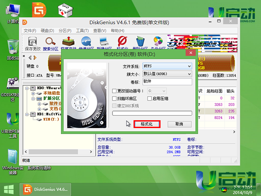261x196 pixels.
Task: Collapse the Extended Partition (扩展分区) node
Action: [x=33, y=99]
